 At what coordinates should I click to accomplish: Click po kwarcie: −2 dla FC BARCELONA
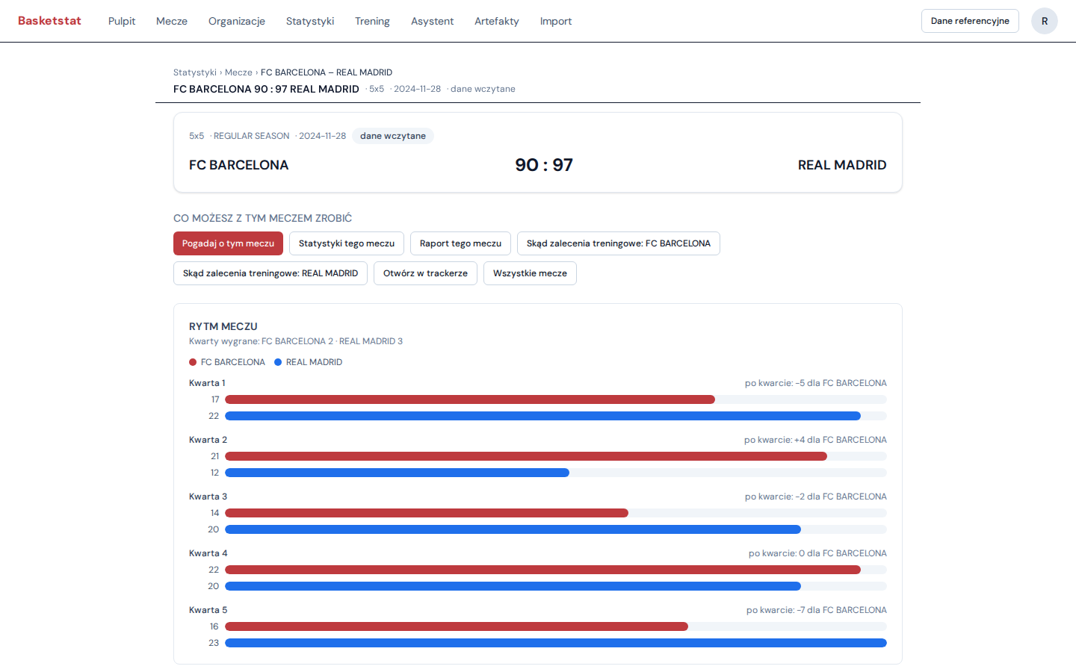coord(816,497)
